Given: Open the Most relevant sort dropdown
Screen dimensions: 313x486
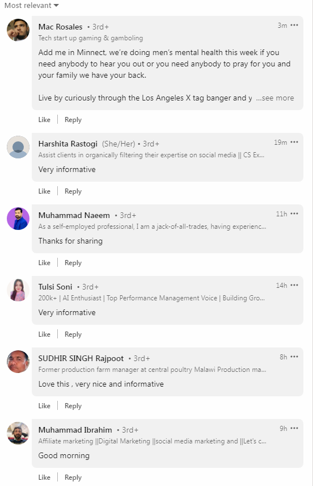Looking at the screenshot, I should coord(31,5).
